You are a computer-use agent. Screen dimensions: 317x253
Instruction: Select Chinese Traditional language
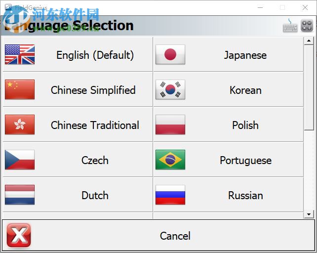click(x=78, y=125)
